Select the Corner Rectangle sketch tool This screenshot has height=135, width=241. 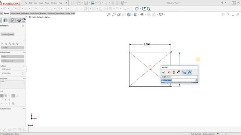19,9
